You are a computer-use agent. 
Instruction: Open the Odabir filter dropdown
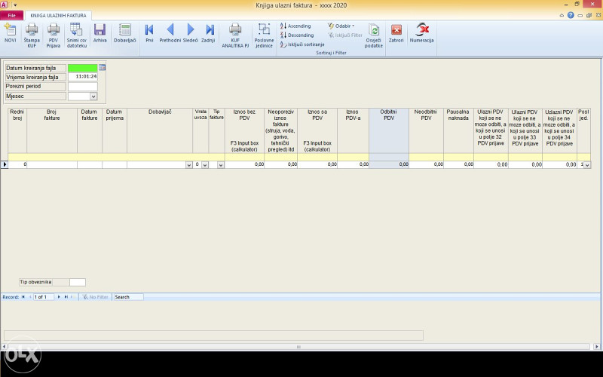point(341,26)
